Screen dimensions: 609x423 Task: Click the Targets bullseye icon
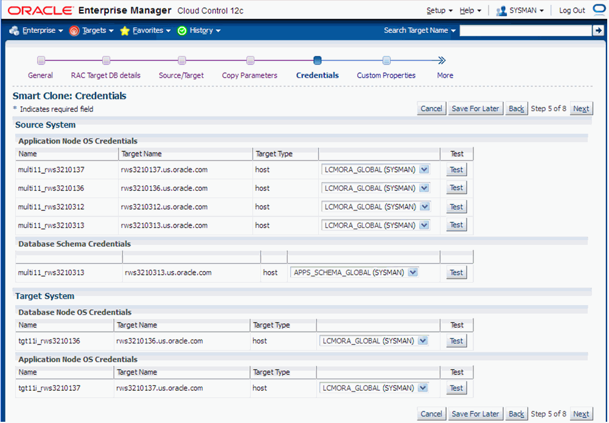tap(74, 30)
